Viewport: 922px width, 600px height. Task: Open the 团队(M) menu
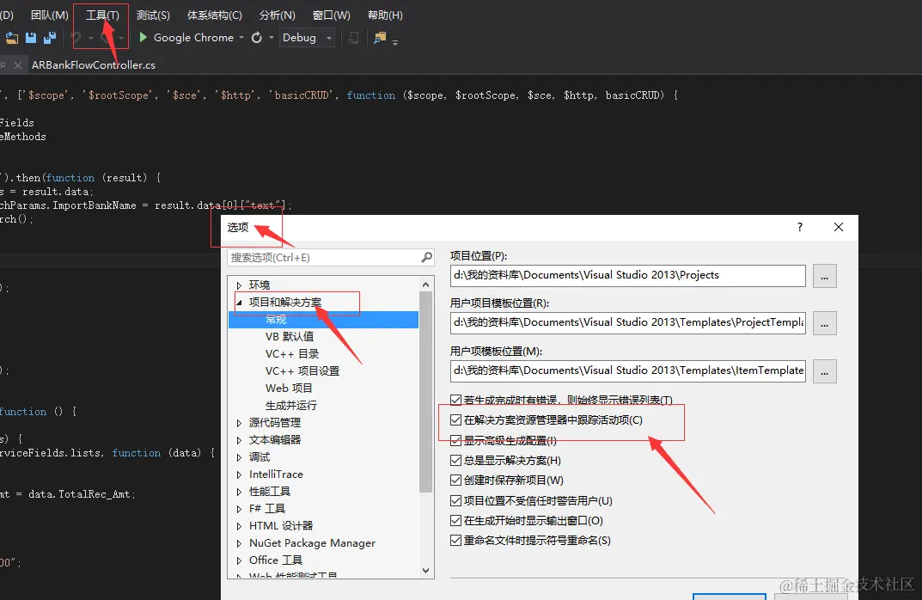tap(49, 15)
